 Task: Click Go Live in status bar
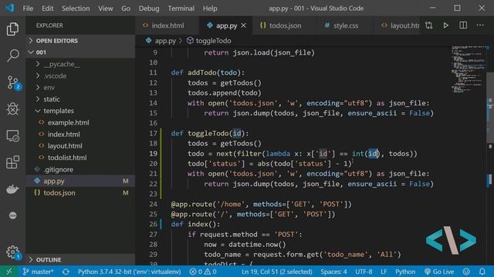pyautogui.click(x=439, y=272)
